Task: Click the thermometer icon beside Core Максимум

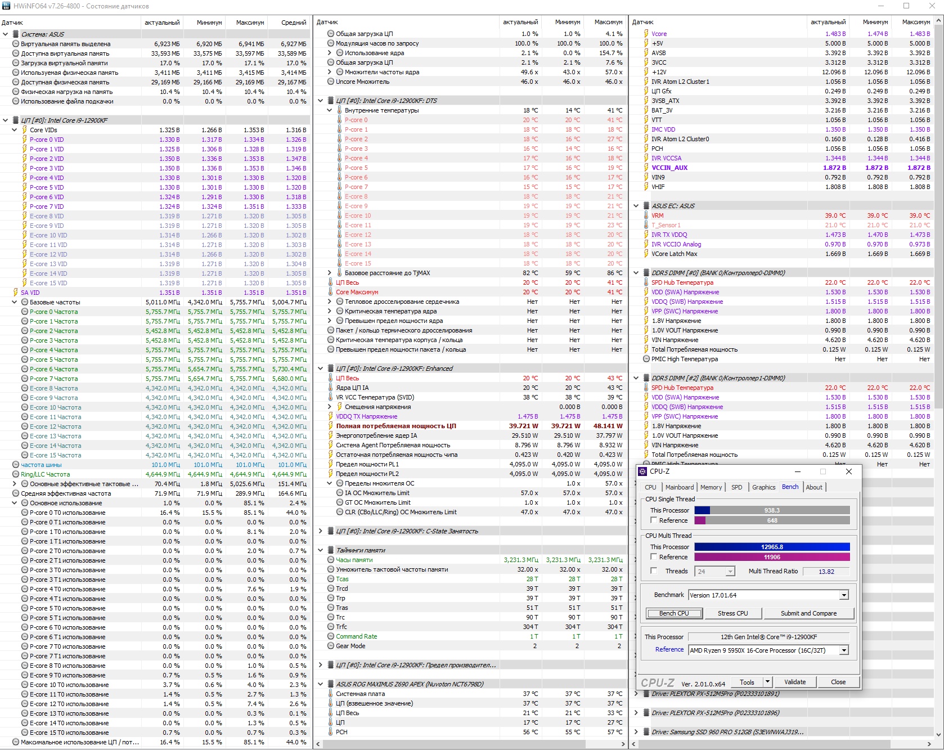Action: (331, 292)
